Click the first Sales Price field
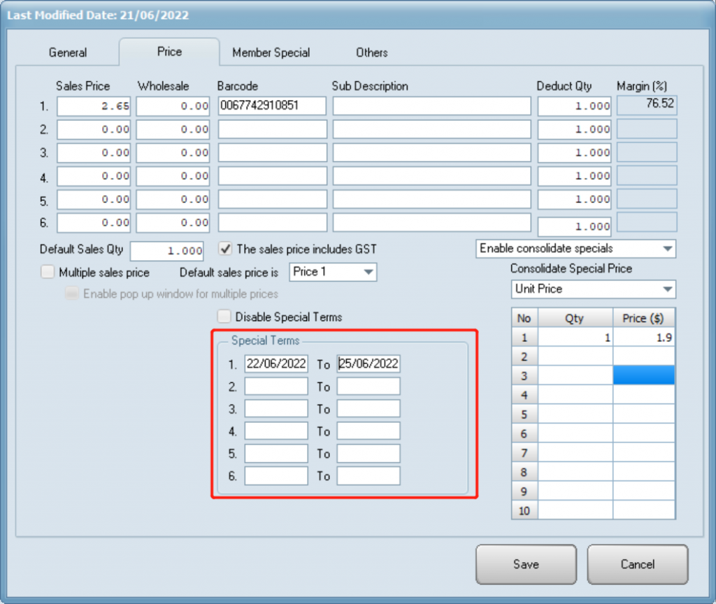The width and height of the screenshot is (716, 604). [94, 106]
